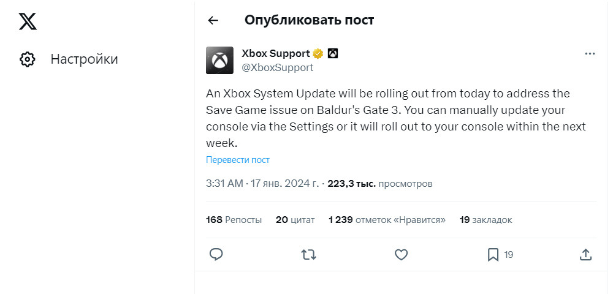Go back with the arrow icon

click(213, 20)
